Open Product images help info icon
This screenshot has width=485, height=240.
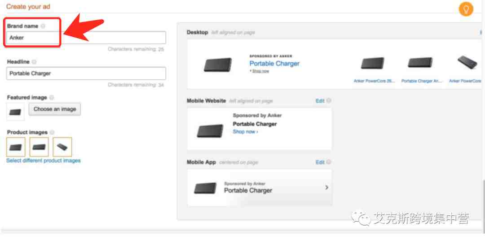52,133
